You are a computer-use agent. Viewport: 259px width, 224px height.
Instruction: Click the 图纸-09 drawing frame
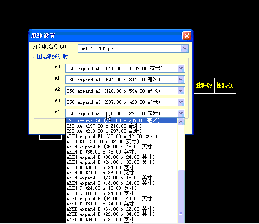pos(204,86)
